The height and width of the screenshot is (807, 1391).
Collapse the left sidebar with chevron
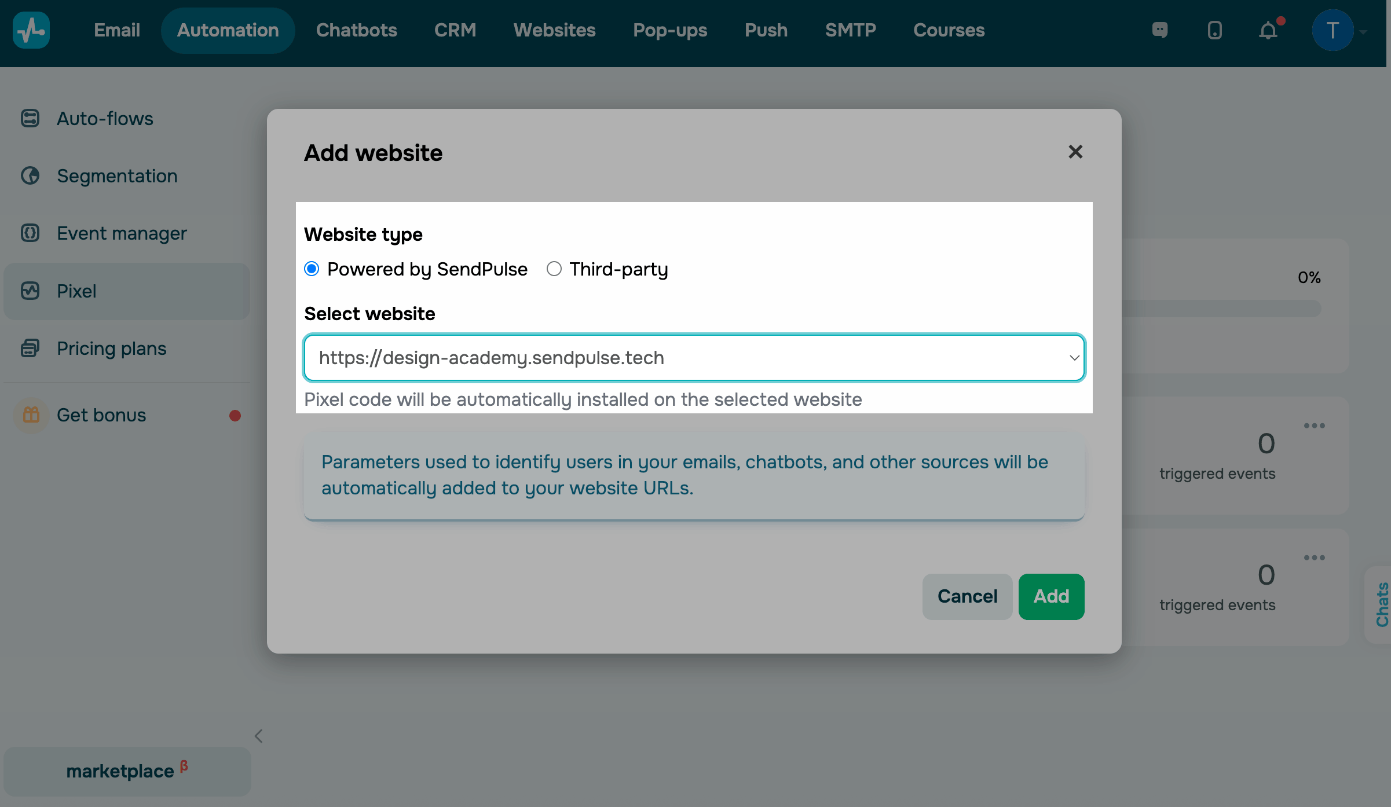(258, 736)
